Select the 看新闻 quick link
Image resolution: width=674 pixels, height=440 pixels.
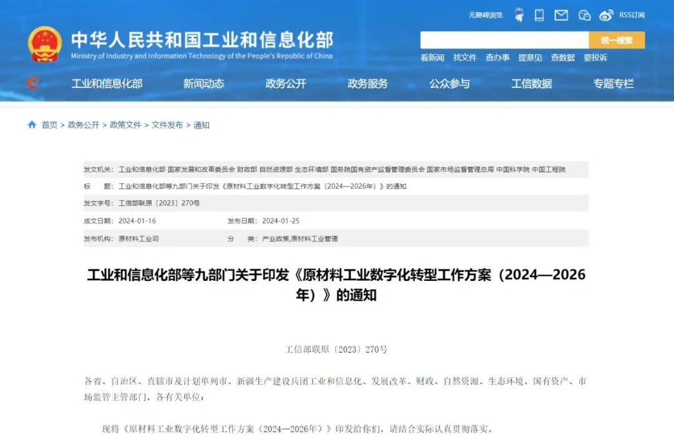click(x=432, y=57)
